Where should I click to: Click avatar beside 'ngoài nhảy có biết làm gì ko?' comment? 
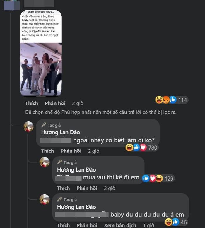[x=28, y=127]
